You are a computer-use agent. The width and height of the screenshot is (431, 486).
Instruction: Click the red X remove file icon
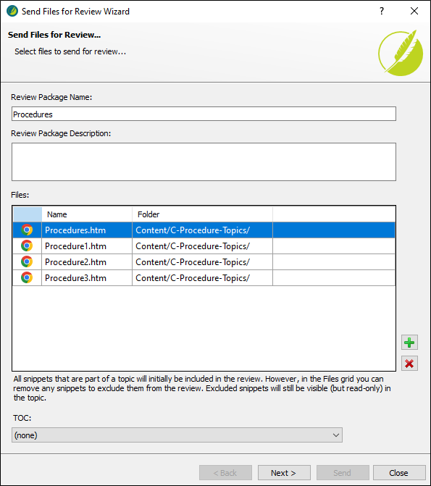coord(409,364)
